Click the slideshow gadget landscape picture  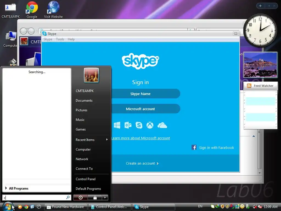(260, 65)
